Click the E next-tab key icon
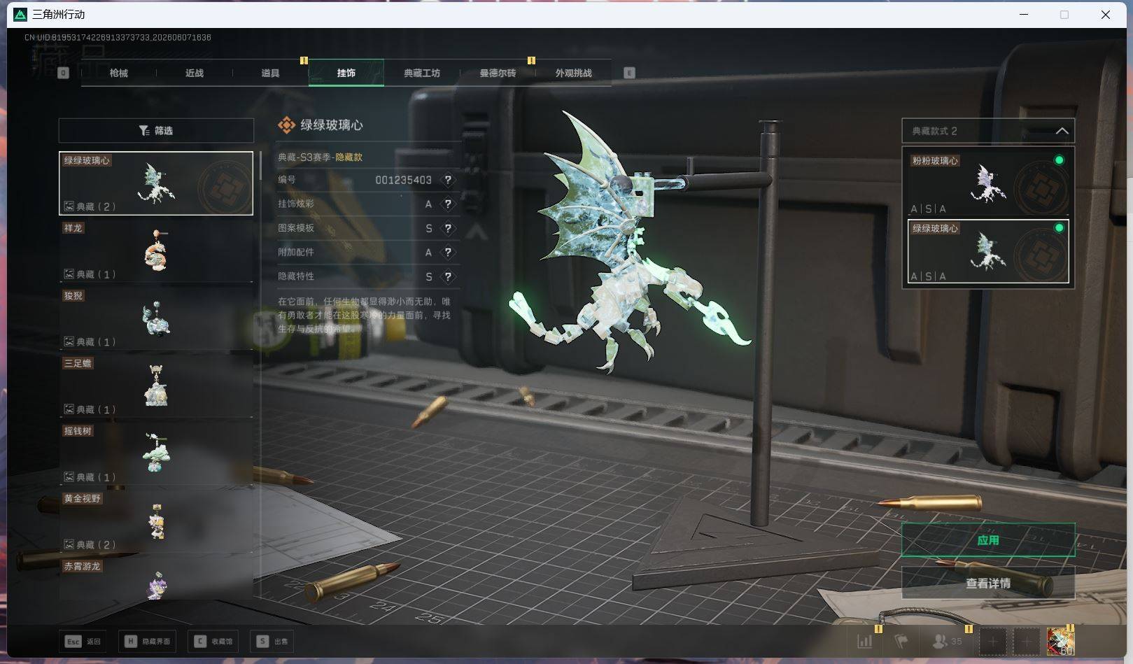Image resolution: width=1133 pixels, height=664 pixels. click(629, 73)
